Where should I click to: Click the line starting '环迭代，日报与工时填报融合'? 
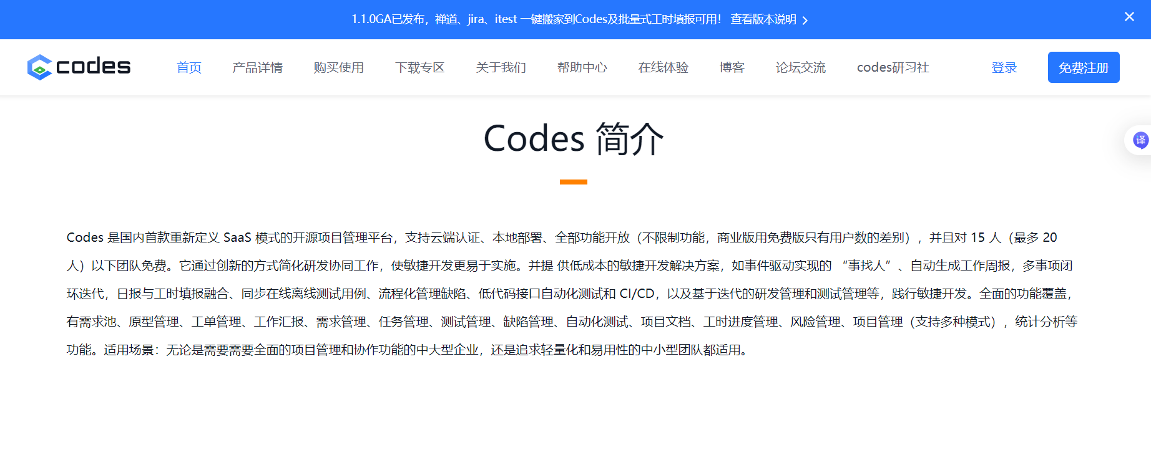570,294
